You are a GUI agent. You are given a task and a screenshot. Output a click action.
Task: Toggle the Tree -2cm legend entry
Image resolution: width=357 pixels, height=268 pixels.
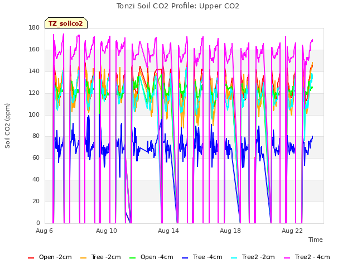point(100,257)
